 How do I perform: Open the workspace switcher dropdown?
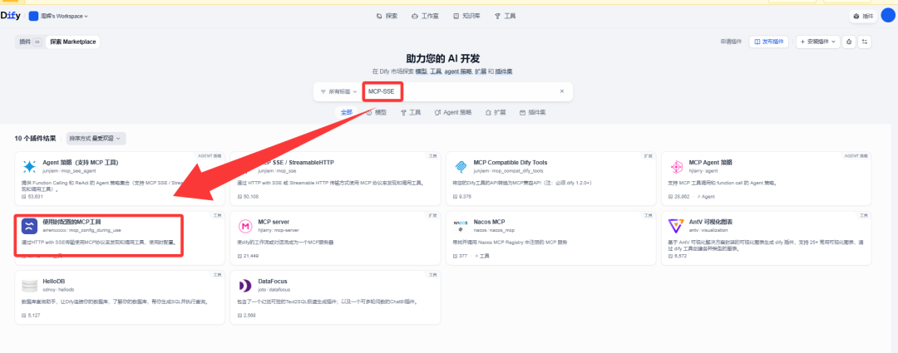pos(59,16)
